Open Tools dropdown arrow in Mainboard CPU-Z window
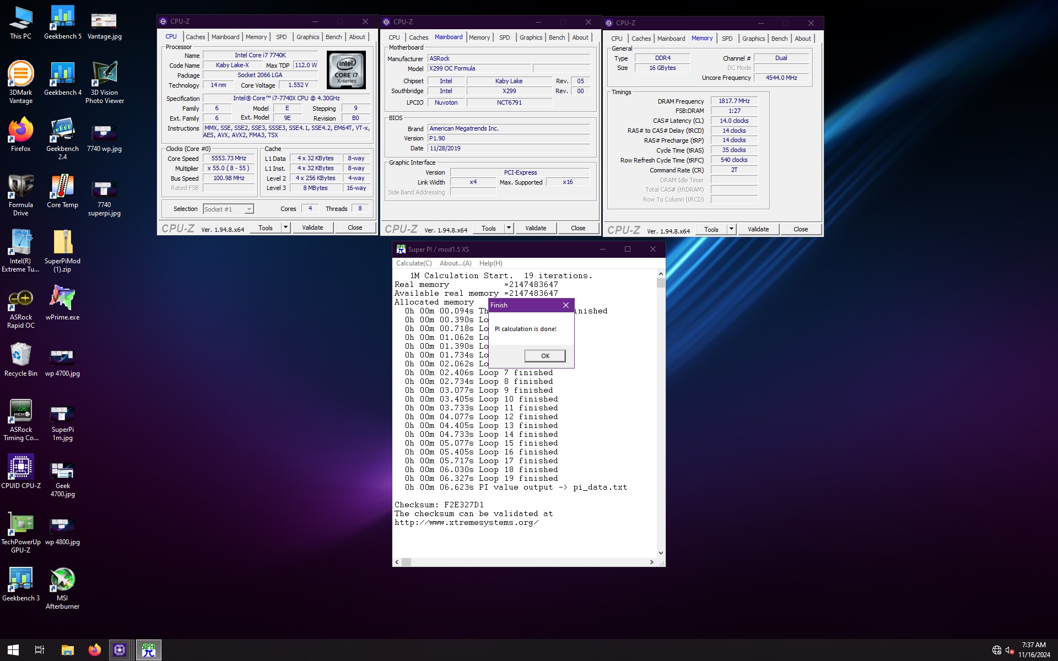1058x661 pixels. [x=509, y=228]
